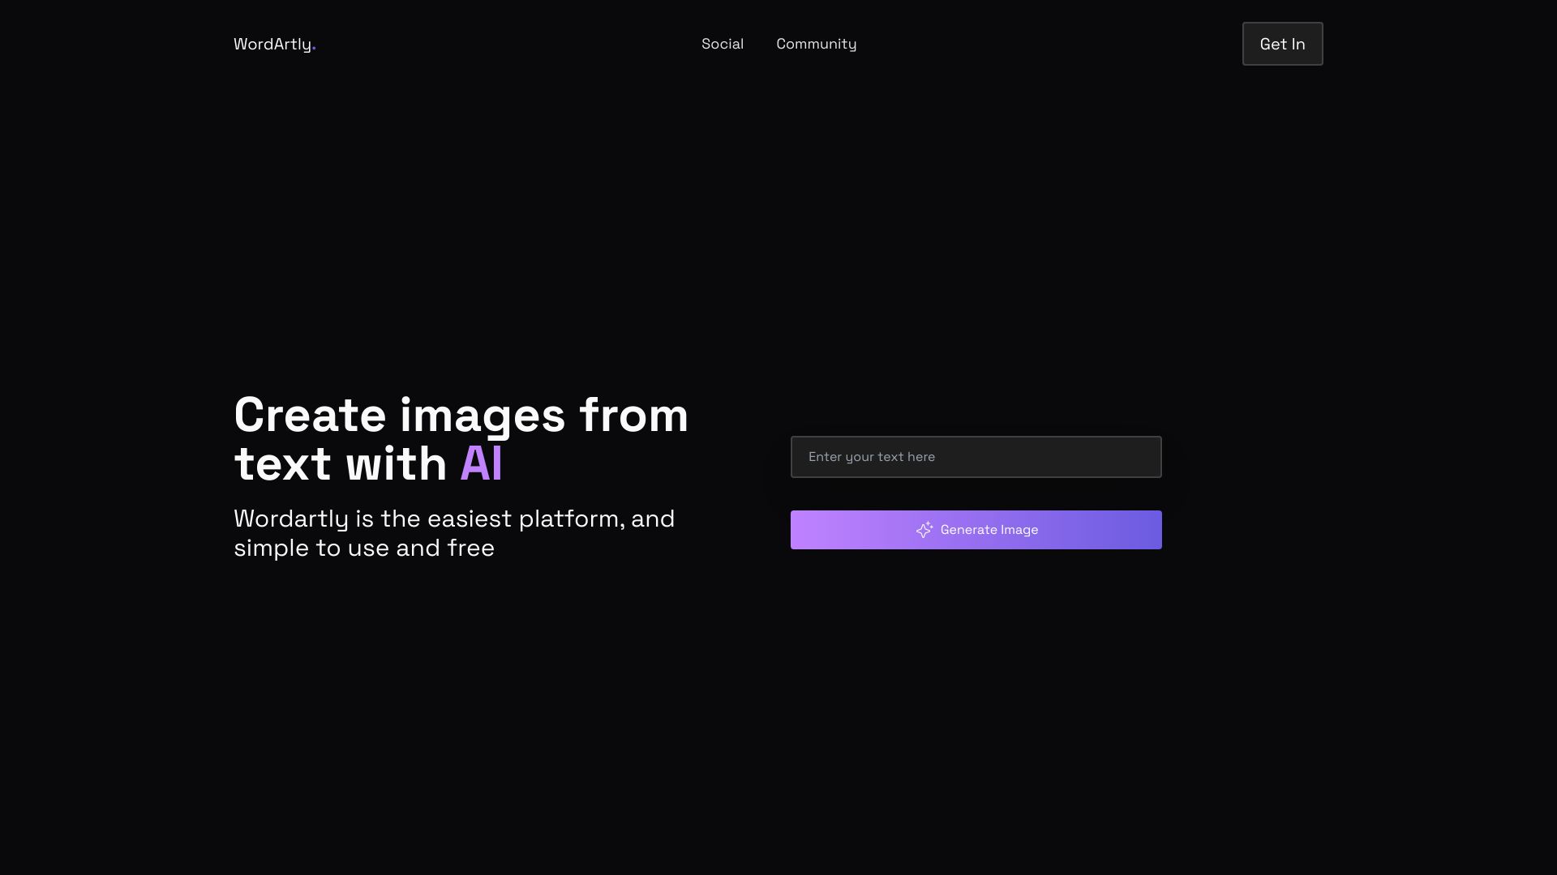The image size is (1557, 875).
Task: Follow the Community link in the navbar
Action: [x=816, y=44]
